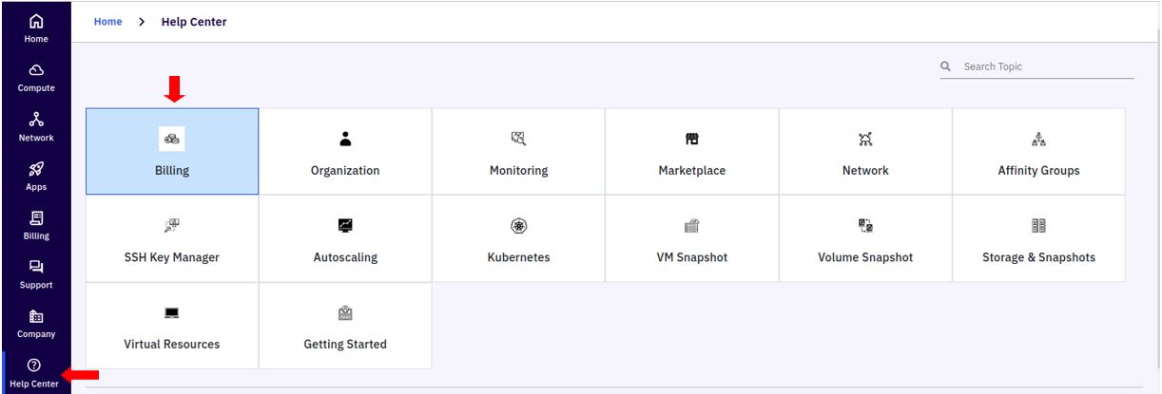1162x394 pixels.
Task: Open the Home sidebar icon
Action: [36, 22]
